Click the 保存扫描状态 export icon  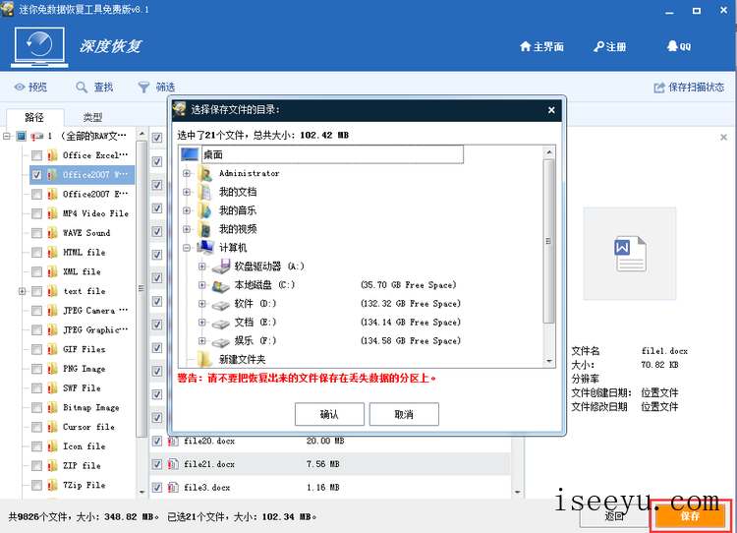click(x=659, y=88)
